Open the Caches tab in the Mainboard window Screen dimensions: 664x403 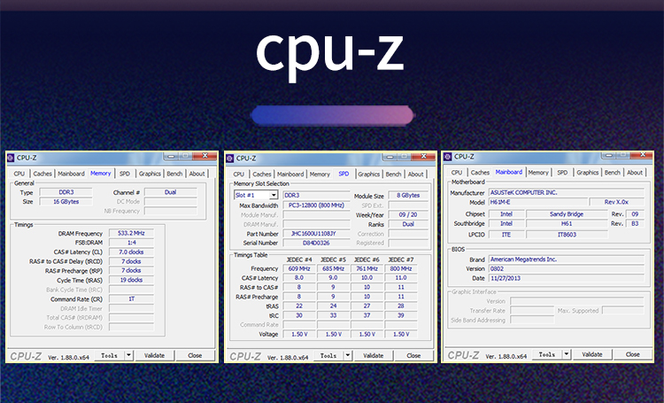tap(480, 173)
